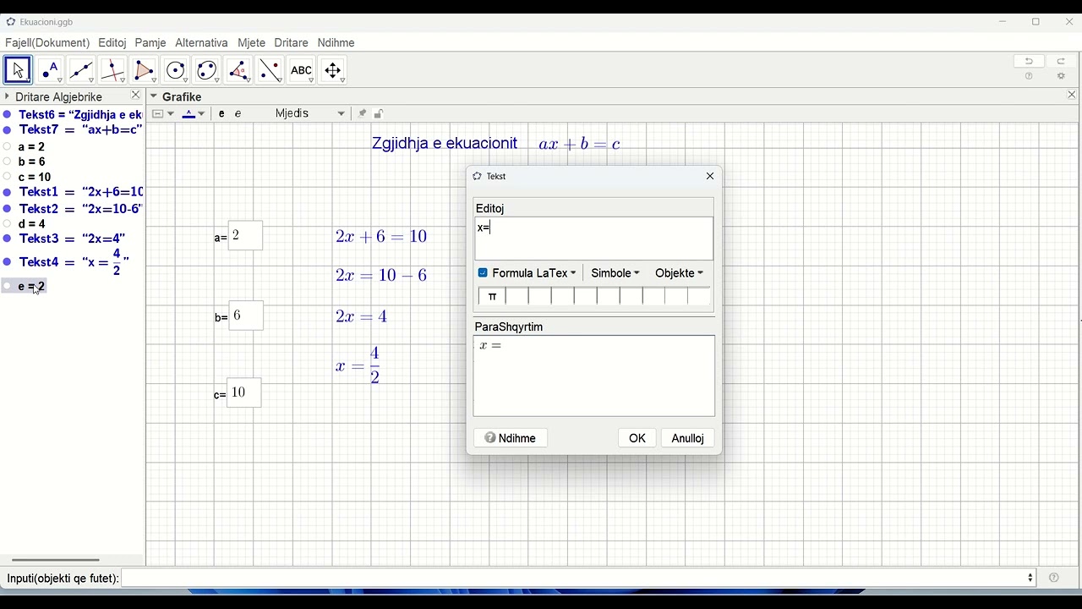The height and width of the screenshot is (609, 1082).
Task: Click the pin icon in style bar
Action: click(362, 113)
